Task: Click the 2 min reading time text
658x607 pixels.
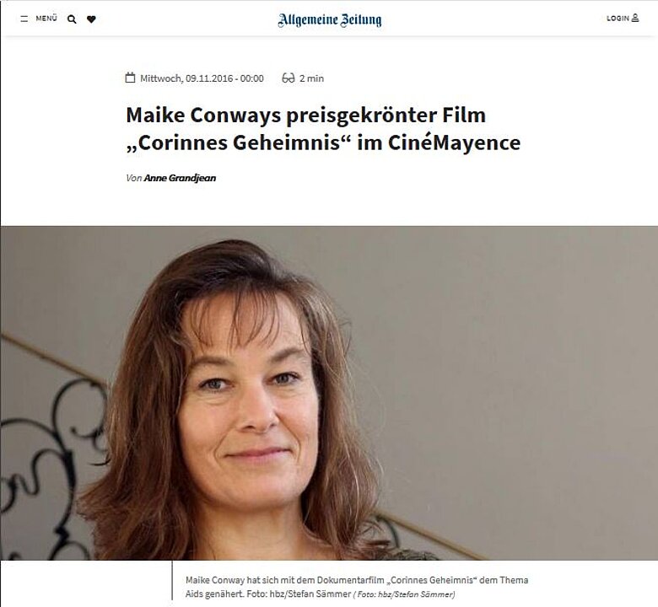Action: pyautogui.click(x=311, y=78)
